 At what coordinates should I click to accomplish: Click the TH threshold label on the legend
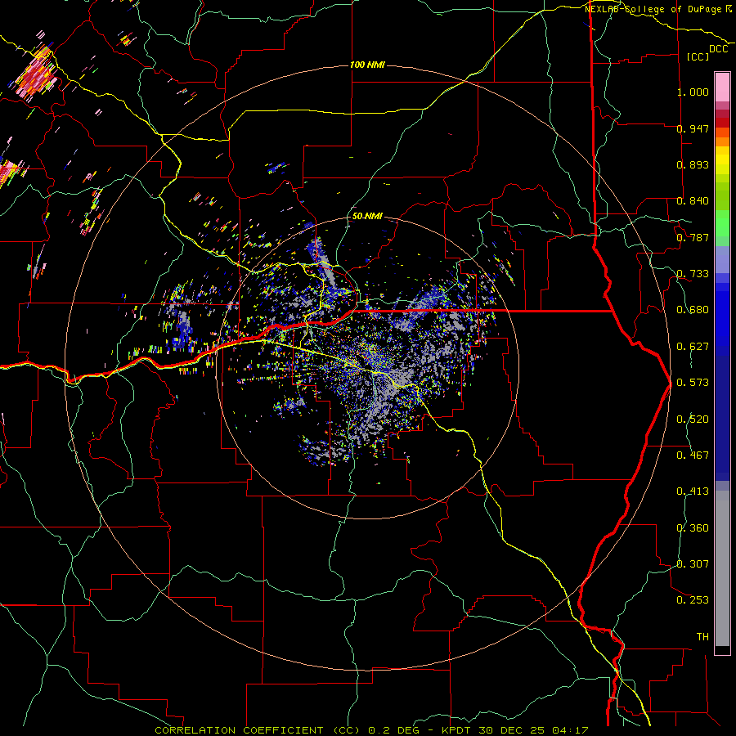[x=702, y=637]
